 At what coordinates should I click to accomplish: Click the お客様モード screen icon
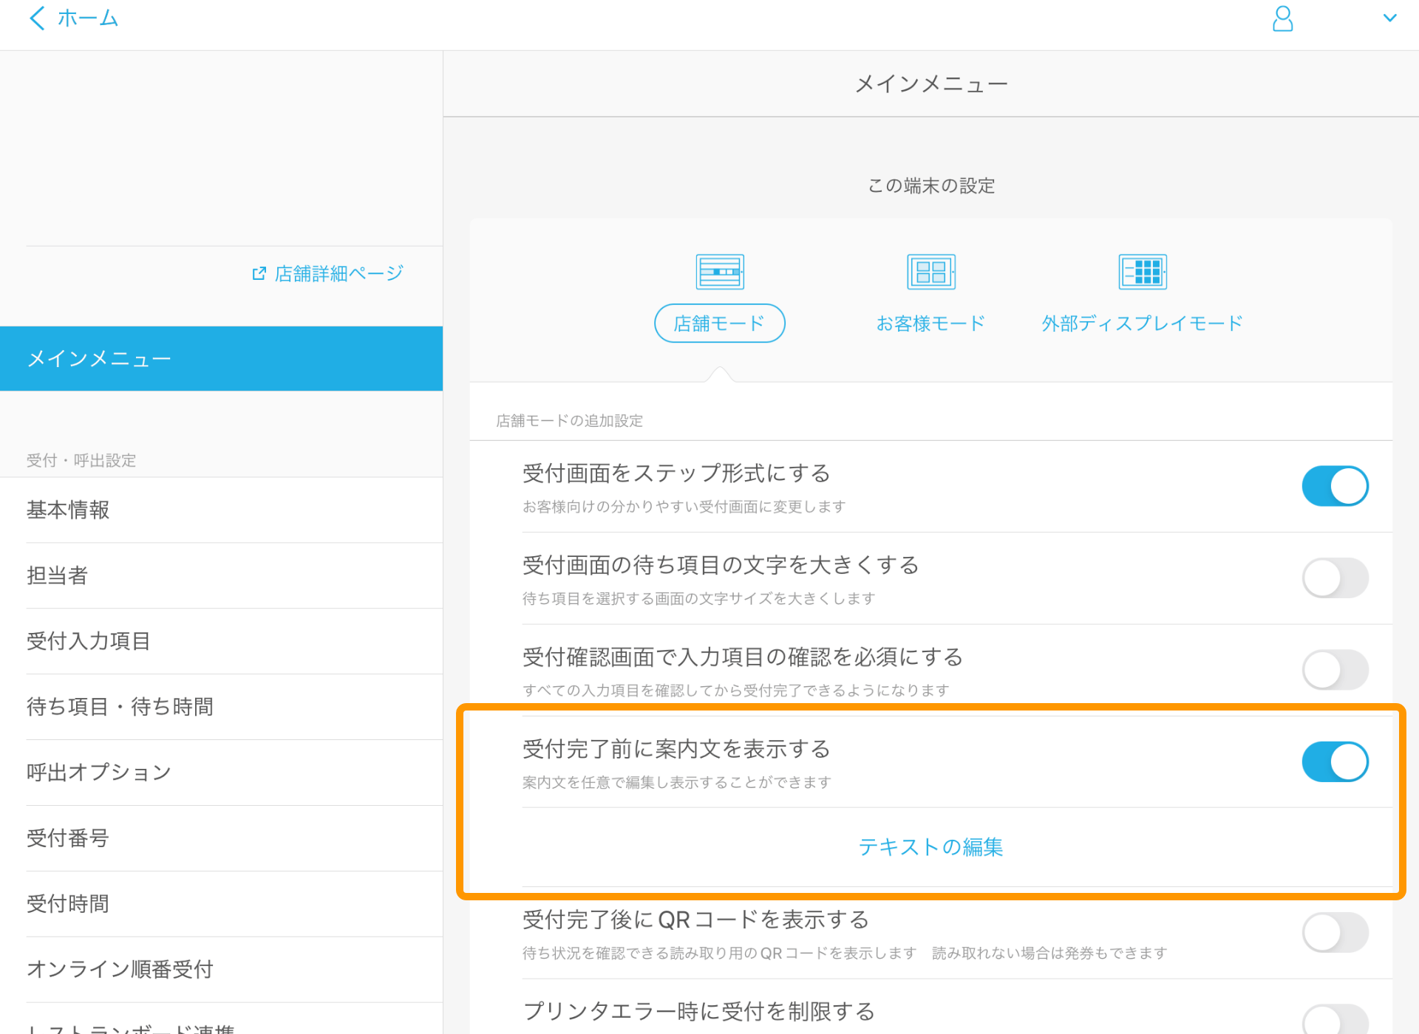pos(930,272)
